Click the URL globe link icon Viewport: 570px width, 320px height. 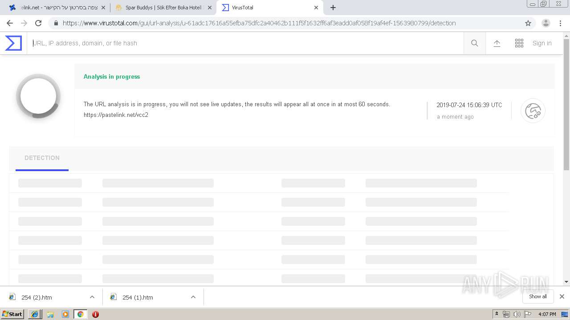tap(533, 111)
